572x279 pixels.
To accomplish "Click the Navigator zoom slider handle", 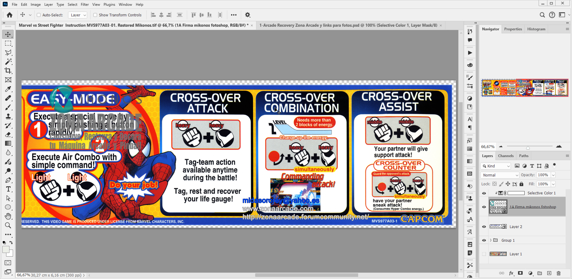I will (x=528, y=148).
